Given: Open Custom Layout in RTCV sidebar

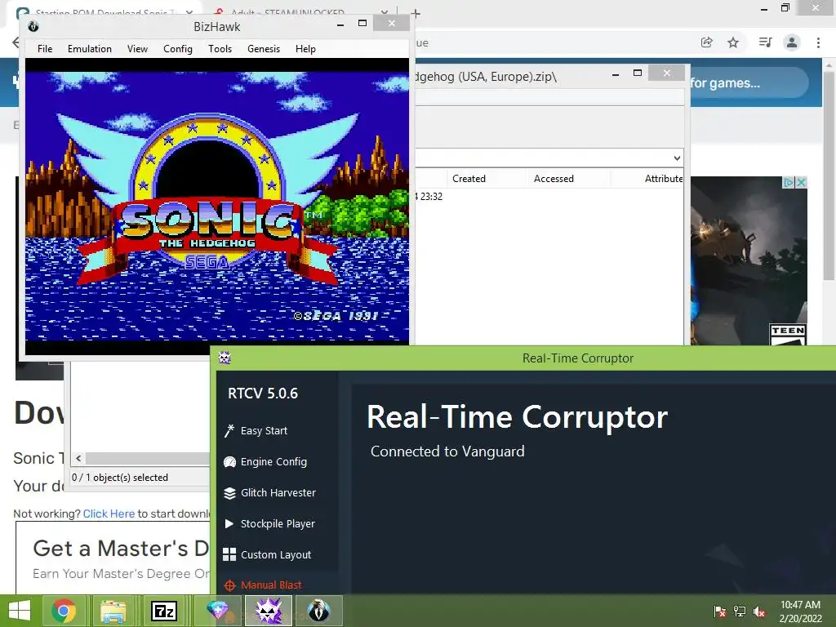Looking at the screenshot, I should 276,554.
